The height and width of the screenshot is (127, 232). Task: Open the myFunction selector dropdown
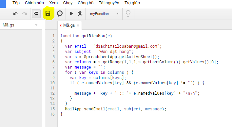[104, 14]
